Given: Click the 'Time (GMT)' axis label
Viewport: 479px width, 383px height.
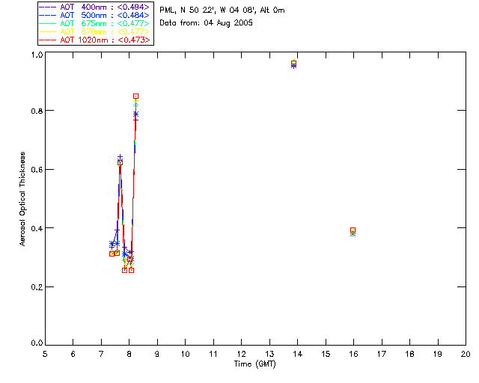Looking at the screenshot, I should tap(255, 364).
